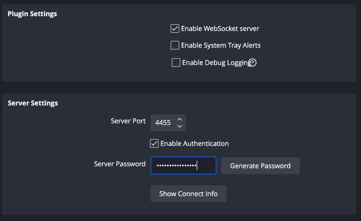The width and height of the screenshot is (361, 221).
Task: Click the "Enable WebSocket server" label text
Action: point(220,28)
